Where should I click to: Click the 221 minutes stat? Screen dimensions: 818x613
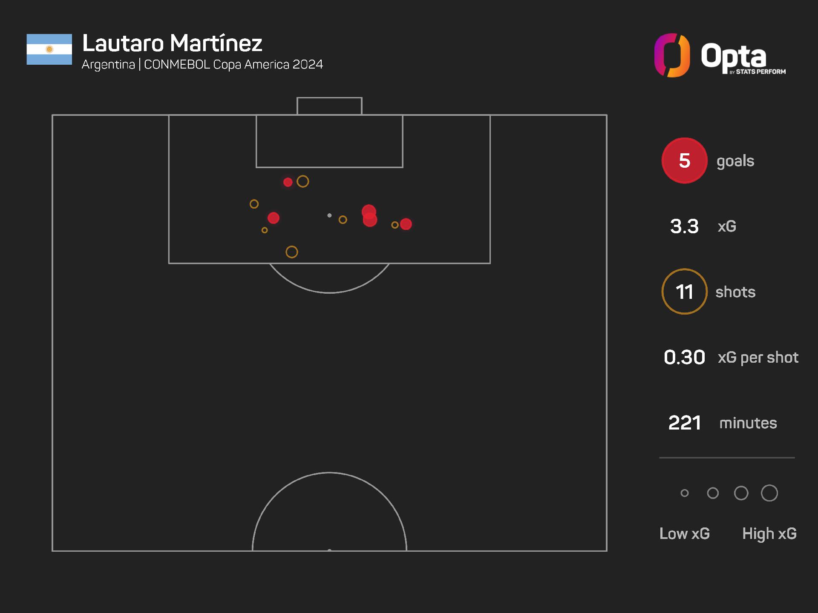pos(723,423)
